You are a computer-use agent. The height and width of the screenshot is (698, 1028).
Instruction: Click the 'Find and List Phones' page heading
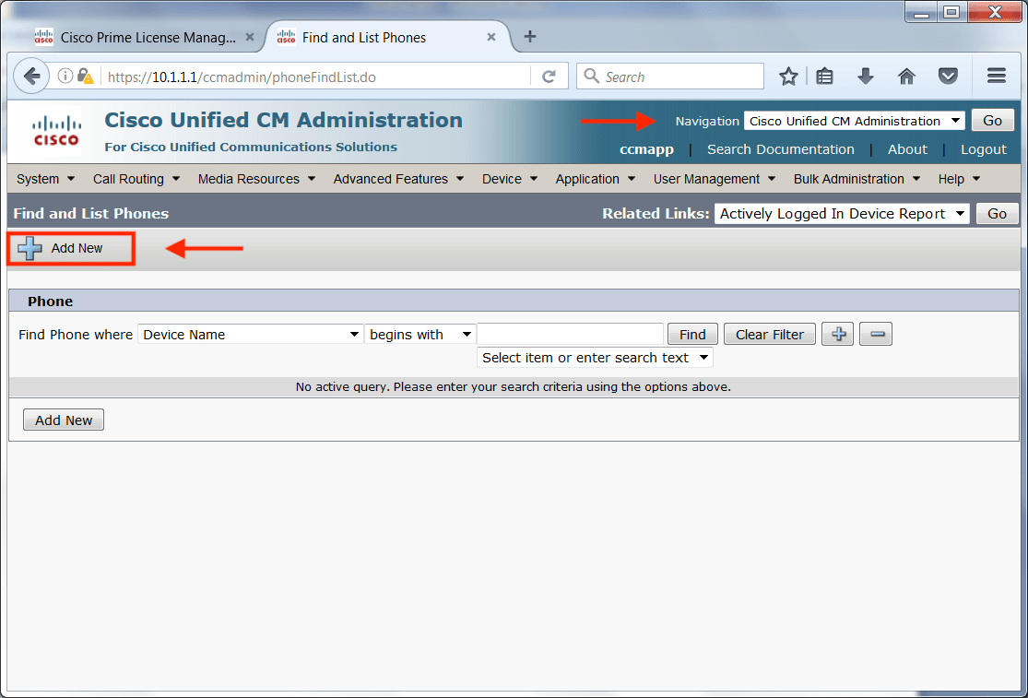click(91, 214)
